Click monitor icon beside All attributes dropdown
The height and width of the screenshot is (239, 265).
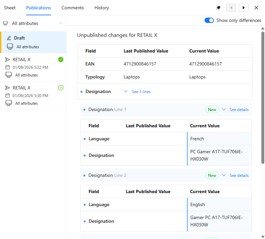[x=5, y=23]
